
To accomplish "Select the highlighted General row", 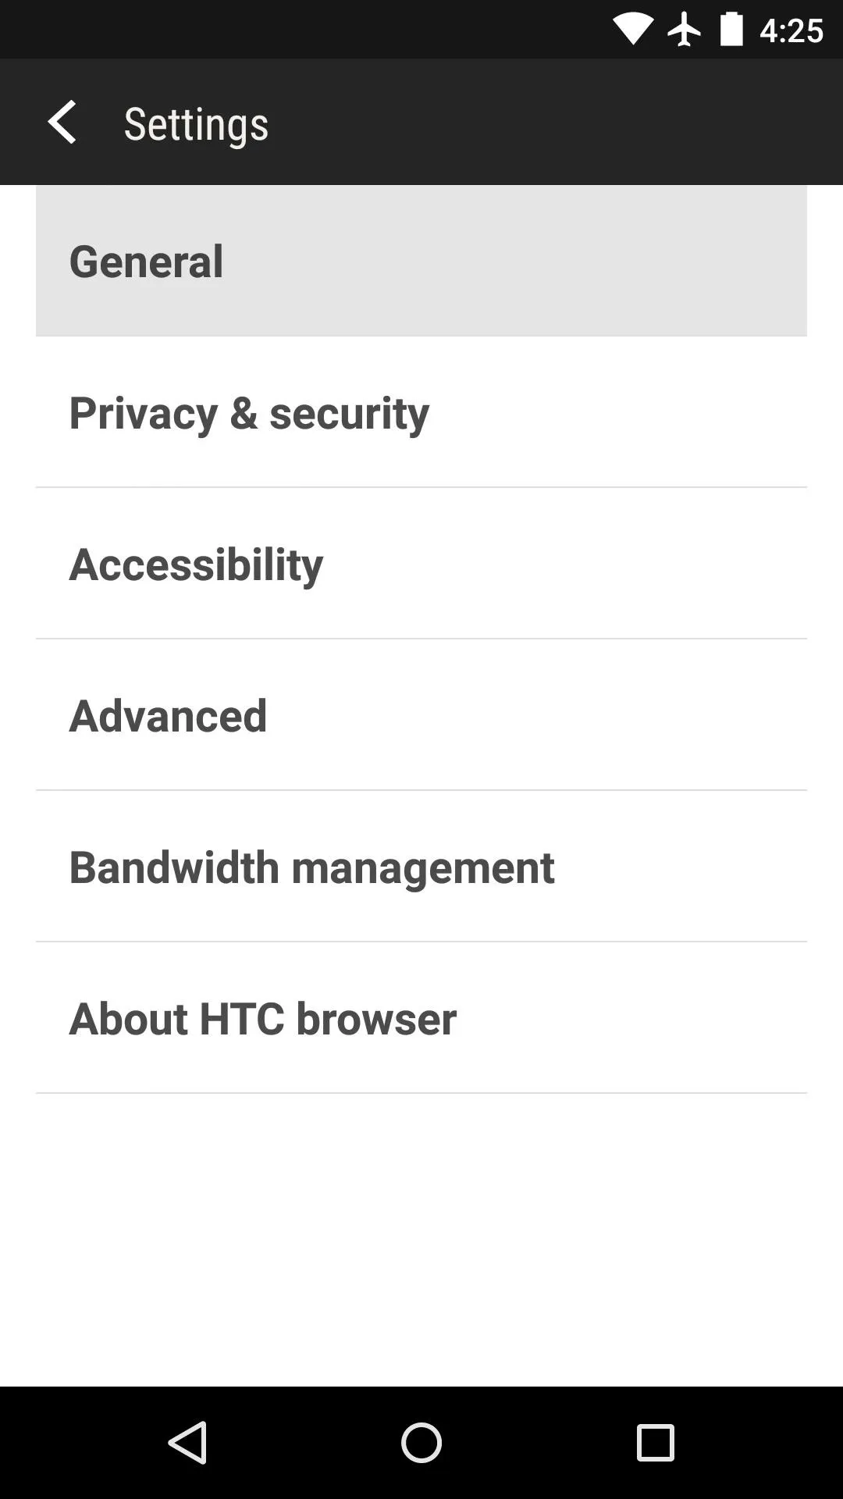I will click(421, 261).
